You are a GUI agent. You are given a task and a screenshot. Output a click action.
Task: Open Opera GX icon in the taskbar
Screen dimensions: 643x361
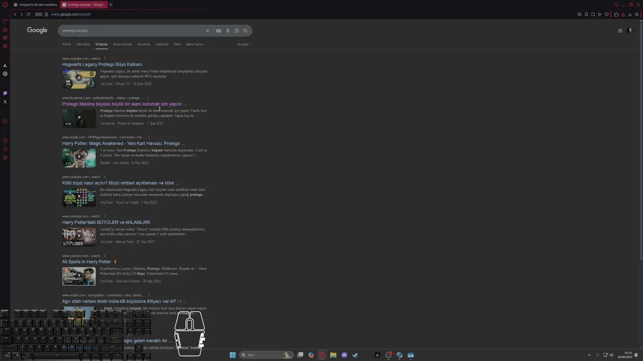click(322, 355)
